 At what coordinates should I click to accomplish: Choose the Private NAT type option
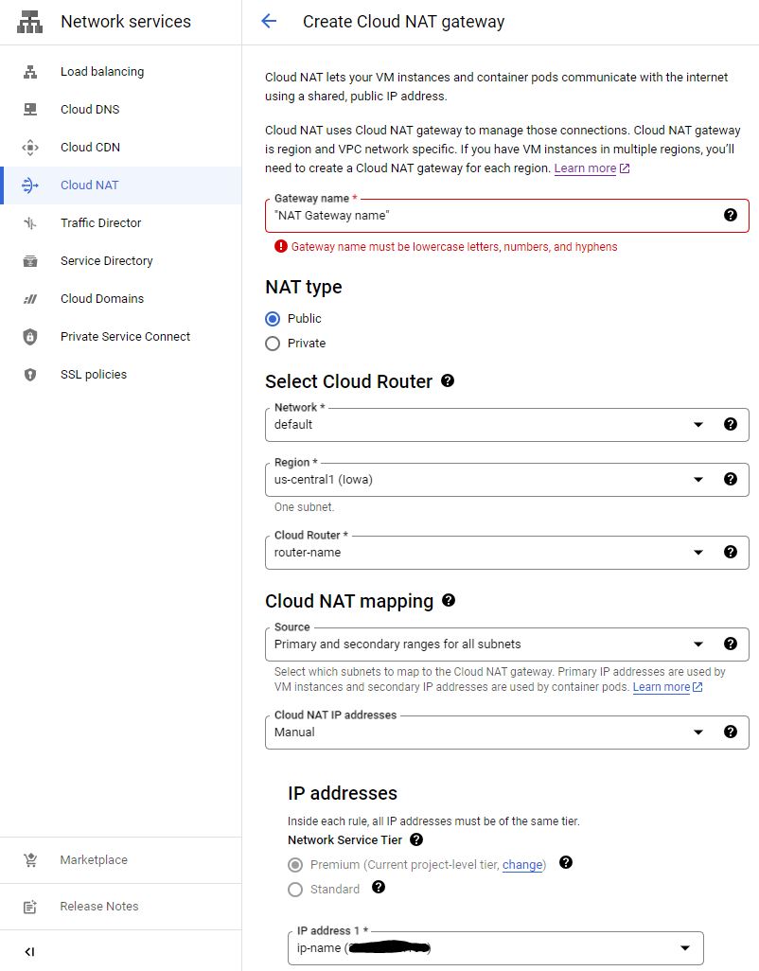[x=273, y=344]
